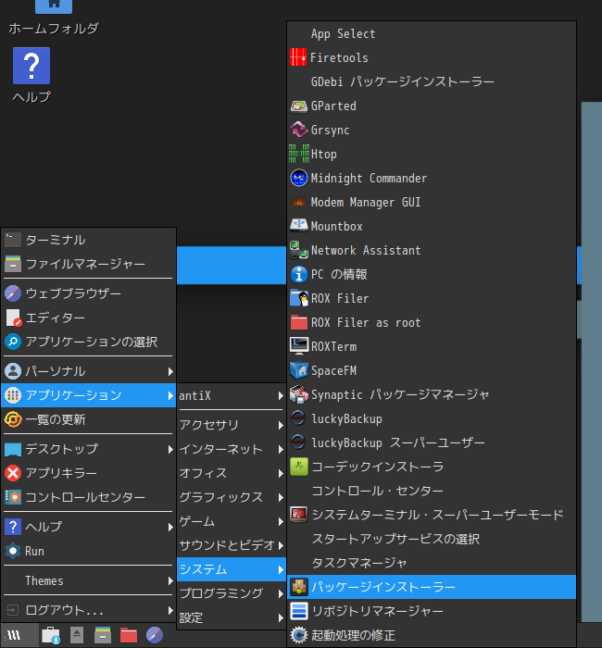The width and height of the screenshot is (602, 648).
Task: Open Network Assistant
Action: (x=432, y=250)
